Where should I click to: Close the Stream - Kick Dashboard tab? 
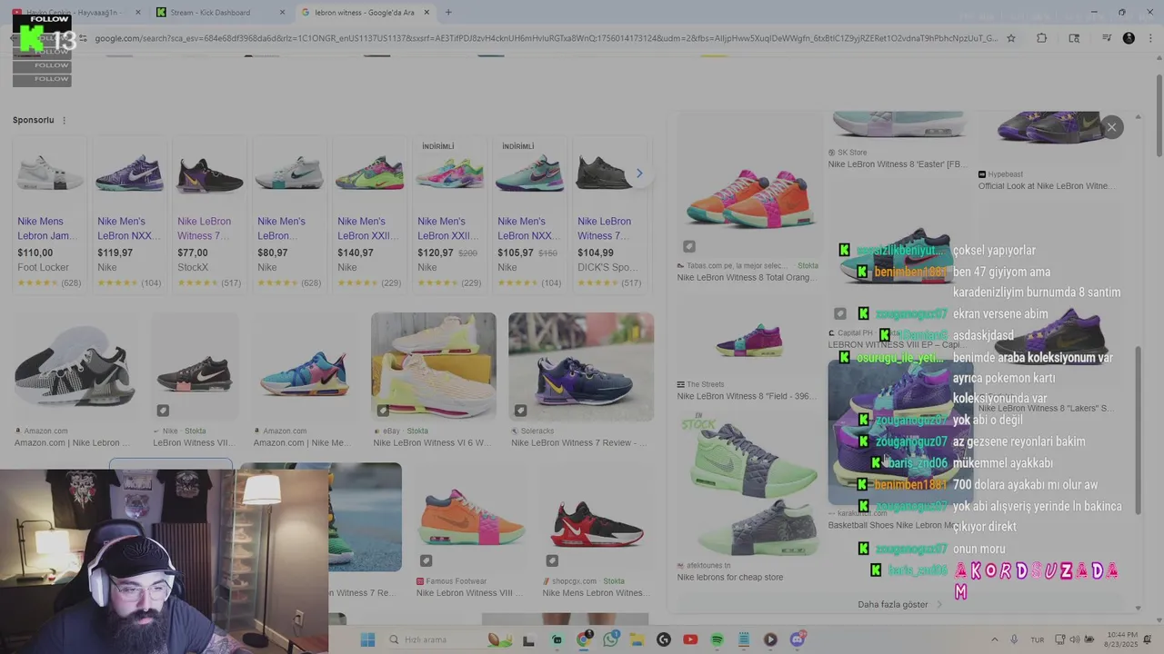282,13
